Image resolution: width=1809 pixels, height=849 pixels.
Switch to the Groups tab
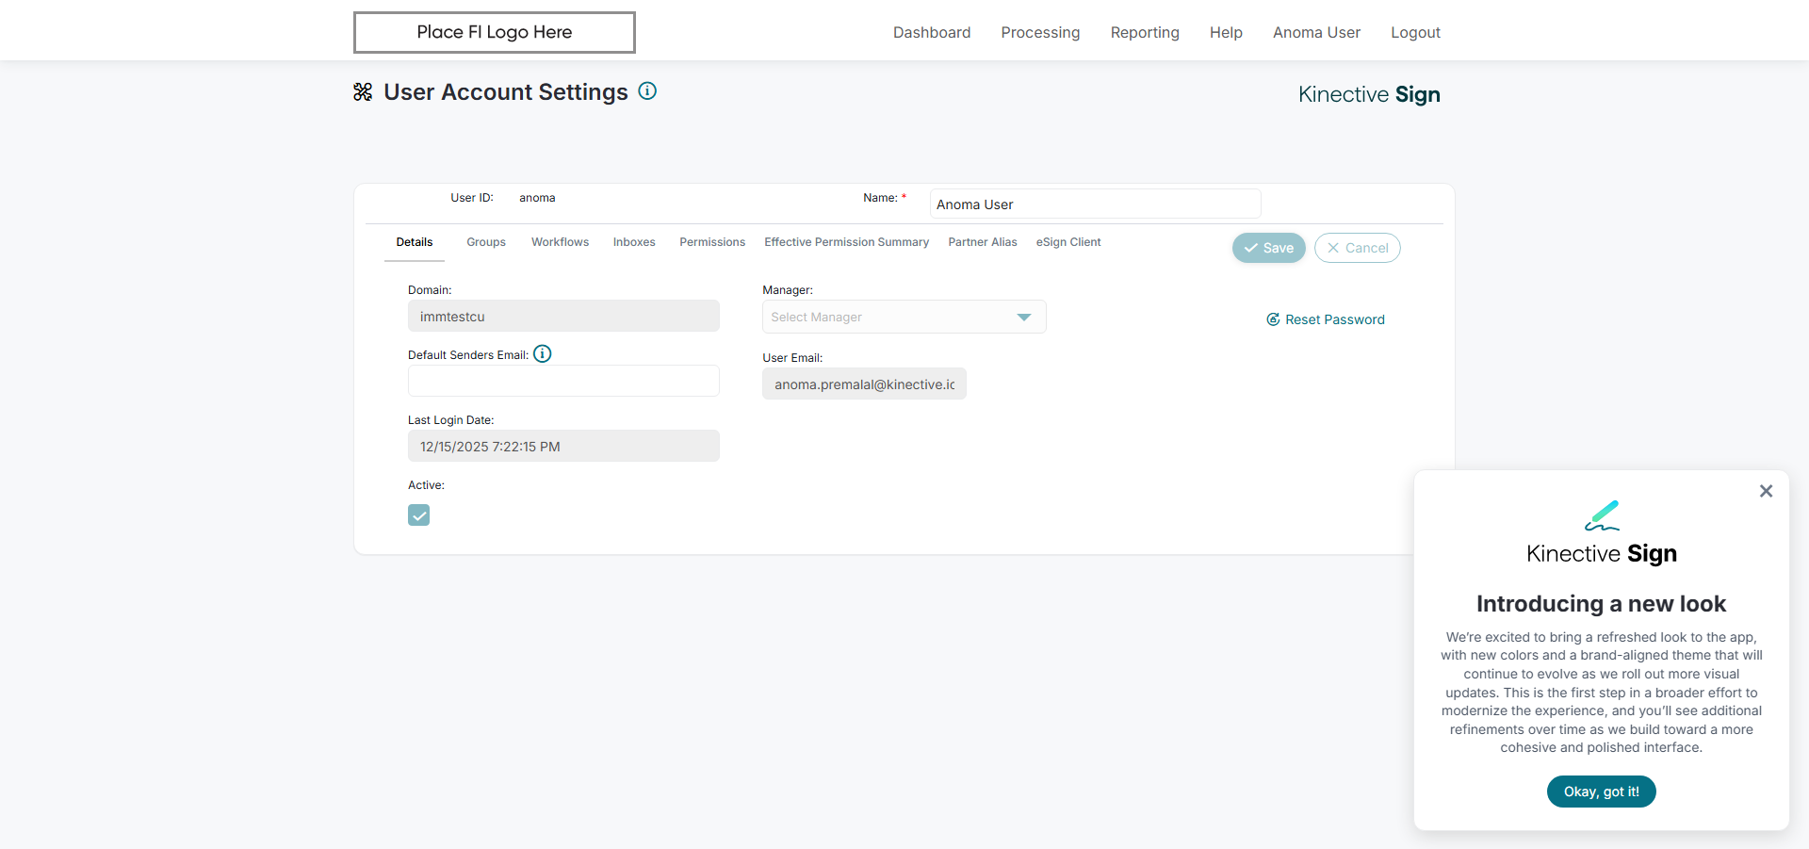[486, 242]
